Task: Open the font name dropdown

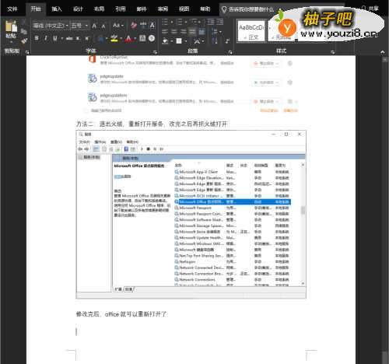Action: (x=51, y=26)
